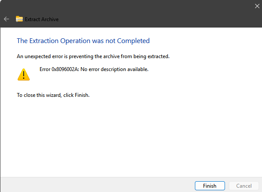Click the word "Completed" in the heading
This screenshot has height=192, width=262.
[x=134, y=41]
